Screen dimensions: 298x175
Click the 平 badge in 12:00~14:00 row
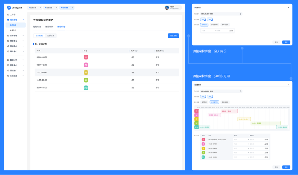coord(86,72)
